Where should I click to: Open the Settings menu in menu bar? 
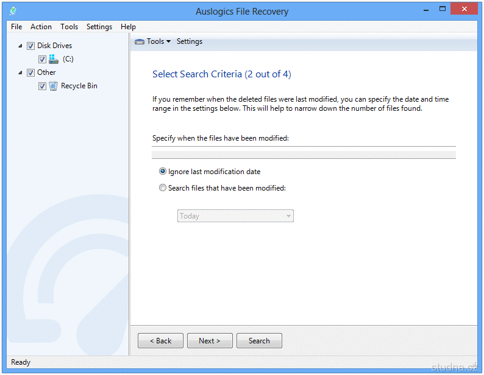pos(99,27)
